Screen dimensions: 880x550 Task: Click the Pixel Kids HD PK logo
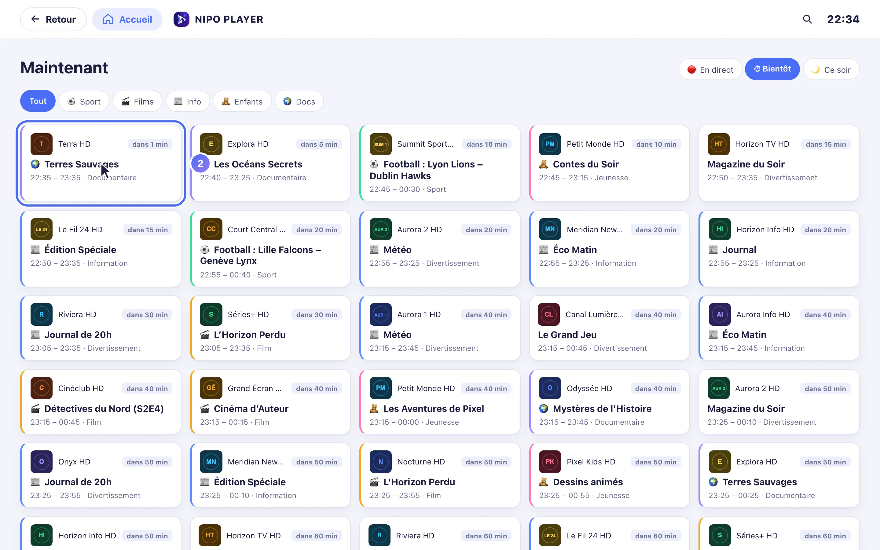coord(550,462)
